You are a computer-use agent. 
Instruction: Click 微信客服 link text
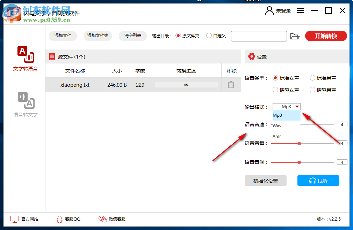click(x=117, y=219)
